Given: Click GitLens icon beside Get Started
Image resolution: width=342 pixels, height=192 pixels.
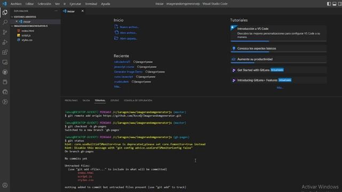Looking at the screenshot, I should (234, 70).
